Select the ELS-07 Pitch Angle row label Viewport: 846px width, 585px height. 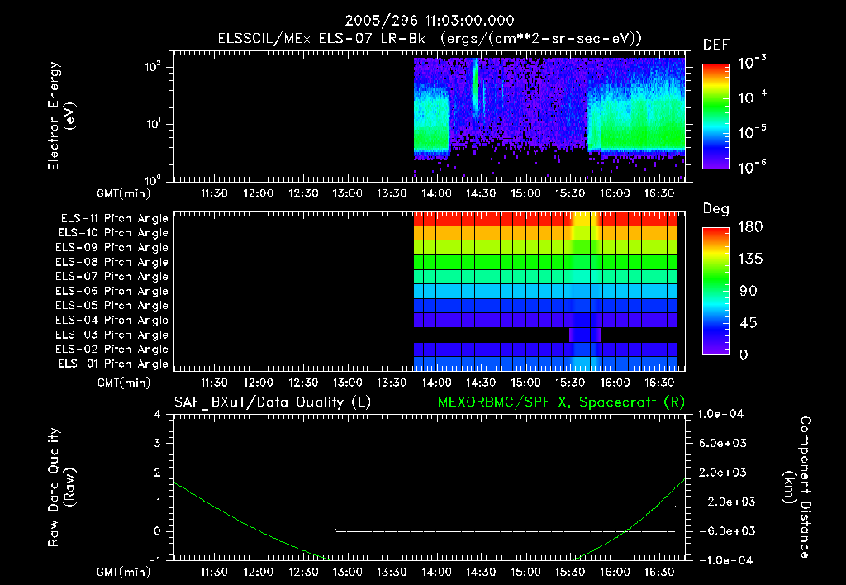click(x=112, y=276)
